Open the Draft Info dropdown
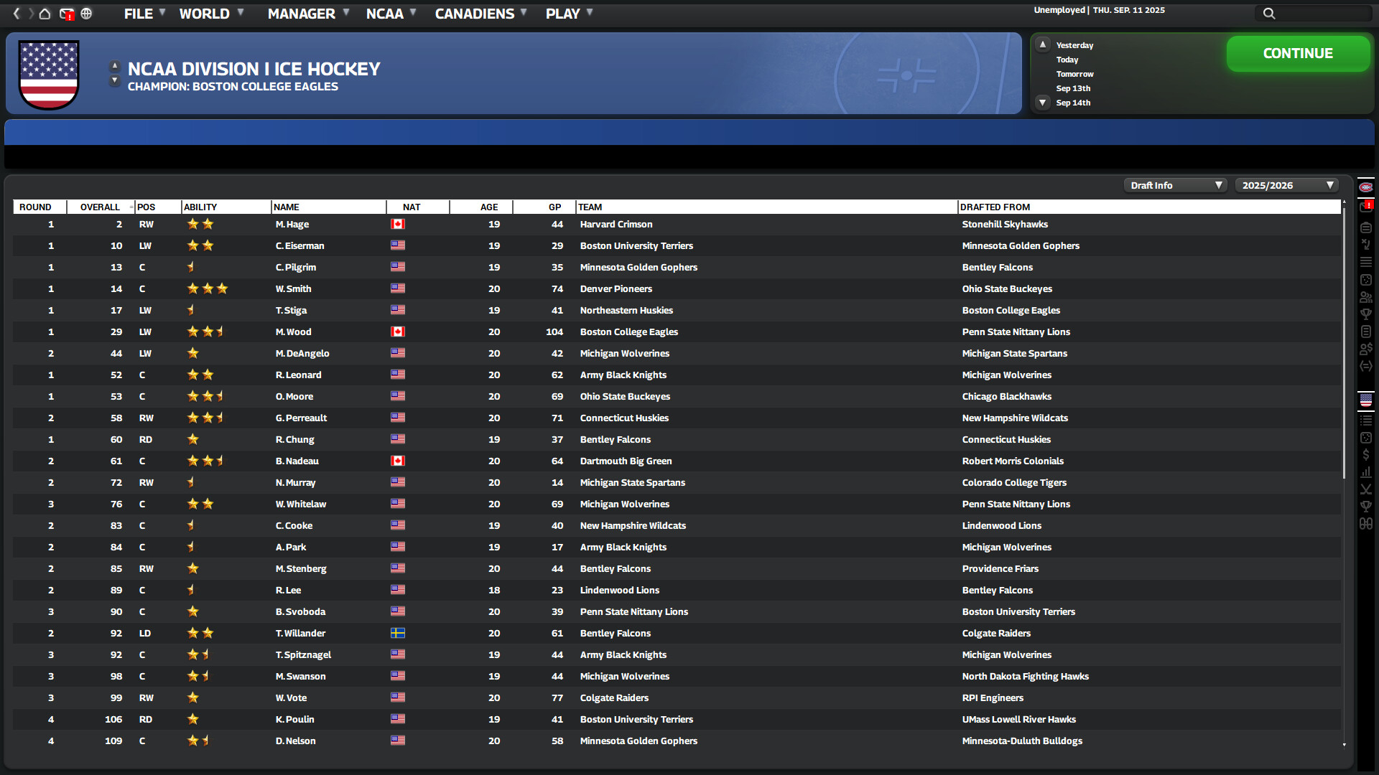This screenshot has height=775, width=1379. pyautogui.click(x=1175, y=184)
